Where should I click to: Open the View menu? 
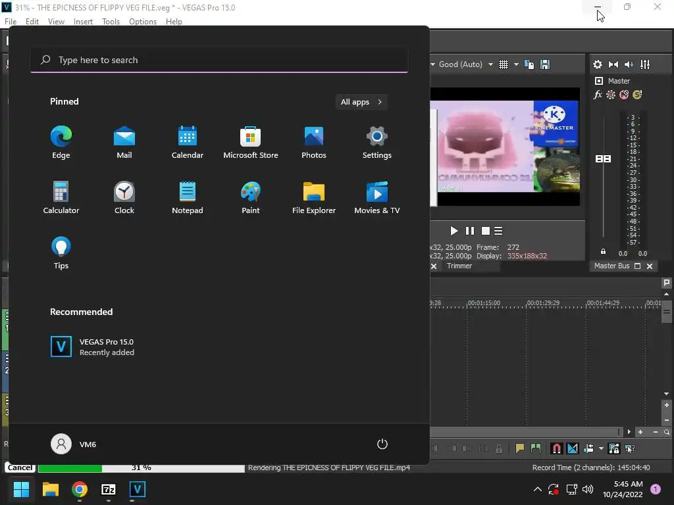tap(56, 22)
